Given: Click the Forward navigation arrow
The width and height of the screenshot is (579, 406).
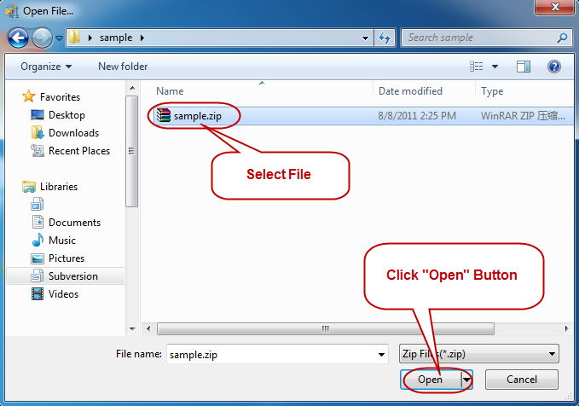Looking at the screenshot, I should 42,38.
